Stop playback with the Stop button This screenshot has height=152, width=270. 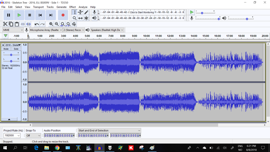point(30,15)
